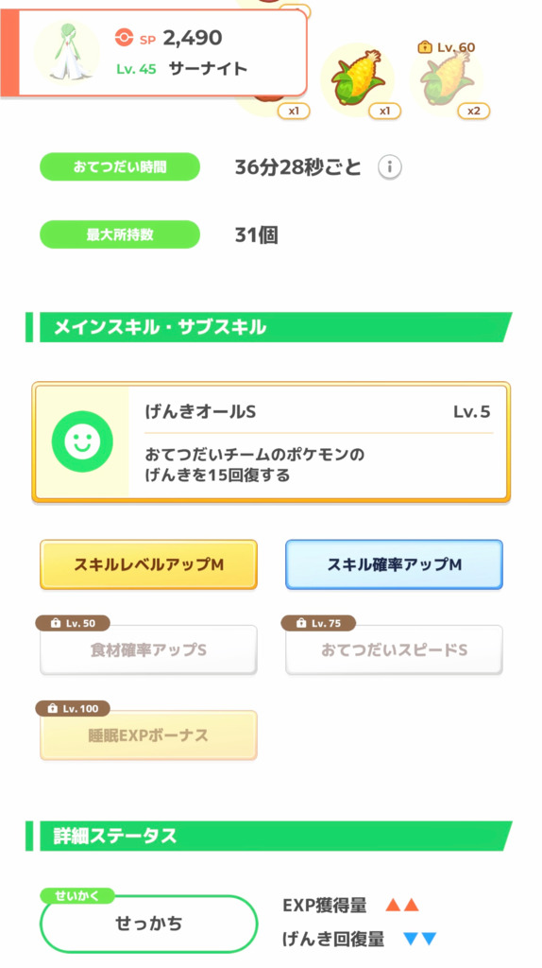The image size is (542, 968).
Task: Tap the せっかち nature box
Action: tap(148, 925)
